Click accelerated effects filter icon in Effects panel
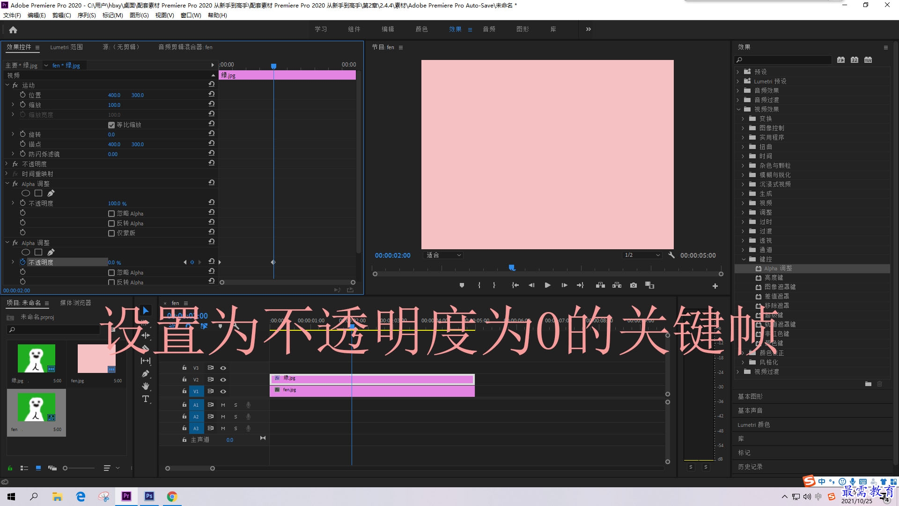The image size is (899, 506). click(x=841, y=60)
